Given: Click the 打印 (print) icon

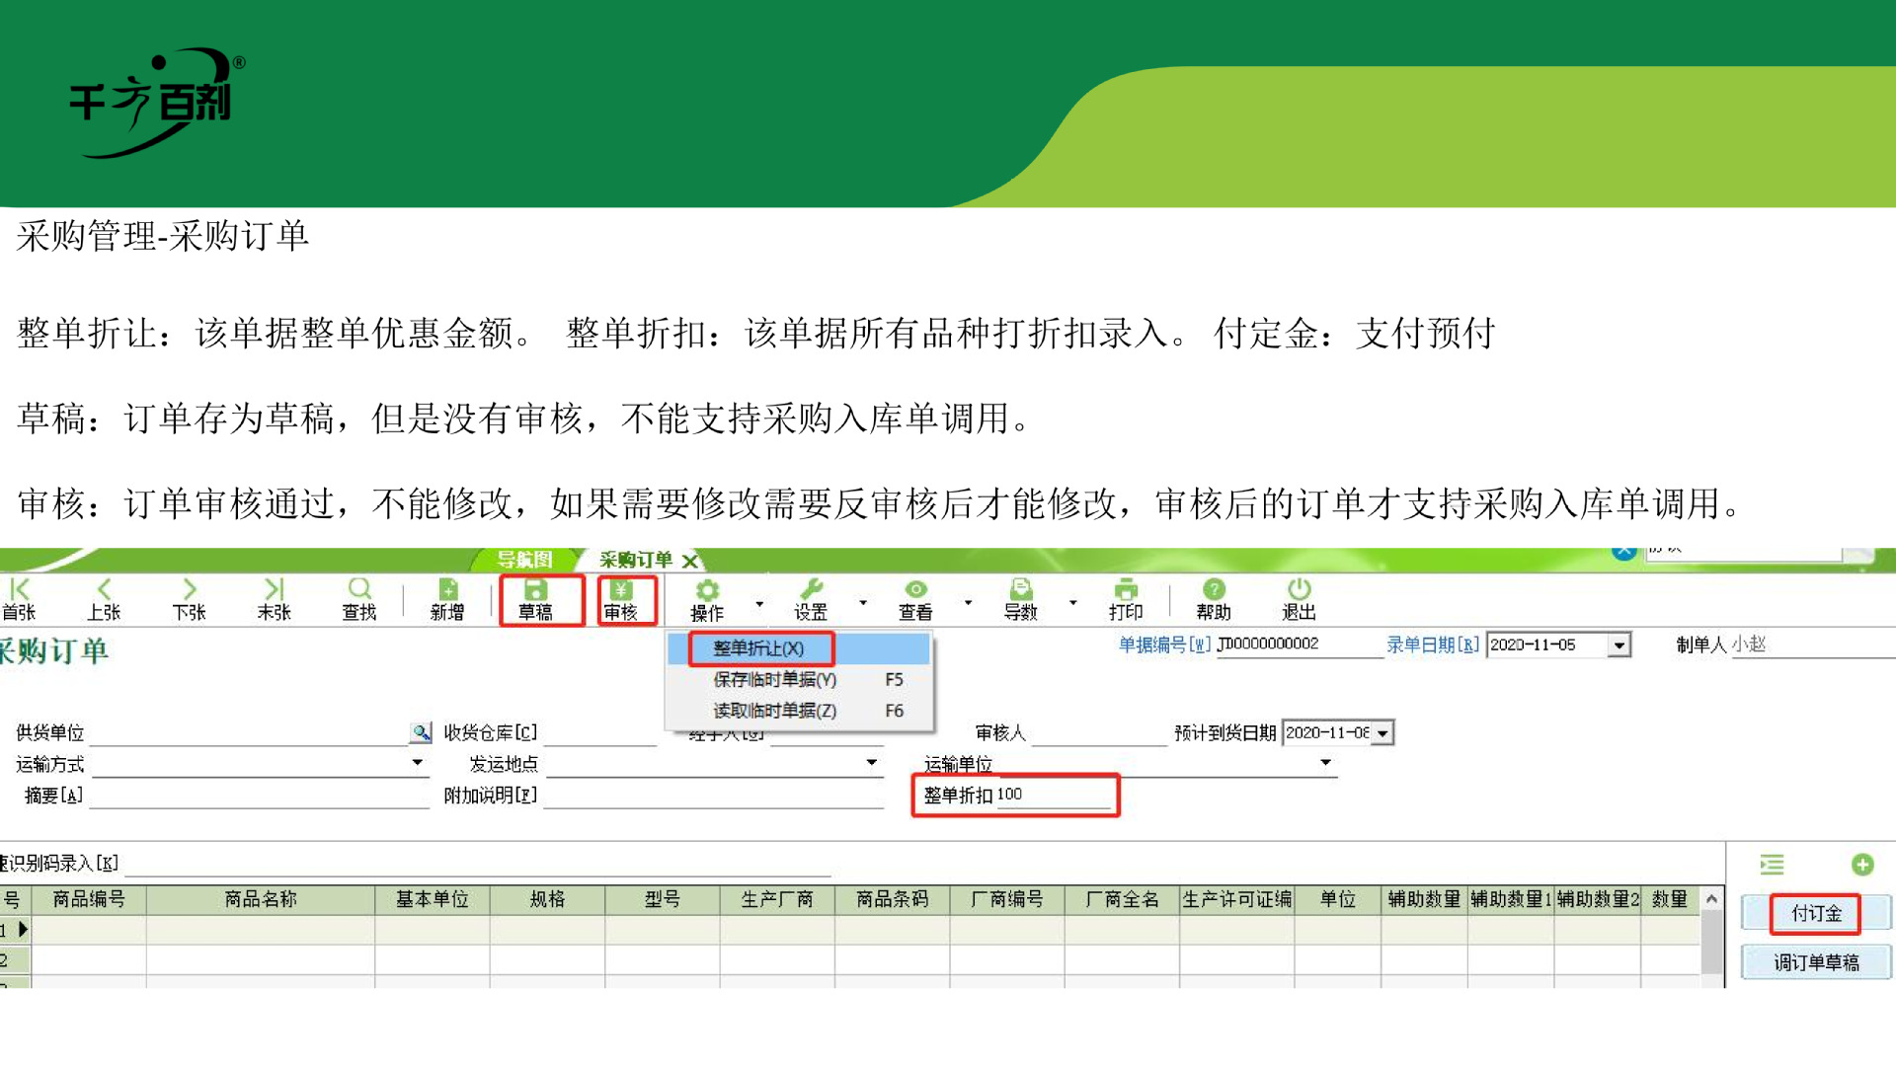Looking at the screenshot, I should [x=1126, y=590].
